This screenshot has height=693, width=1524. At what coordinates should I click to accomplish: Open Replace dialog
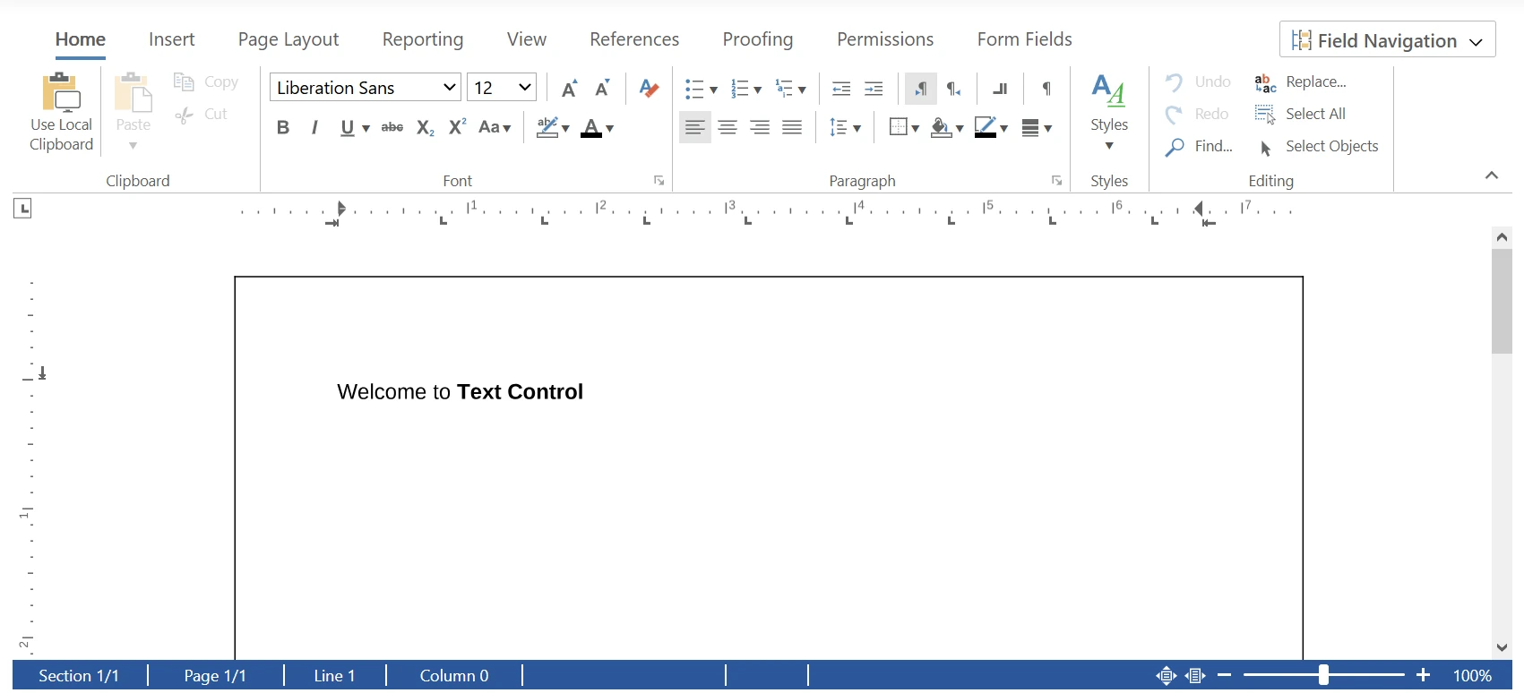(1301, 82)
